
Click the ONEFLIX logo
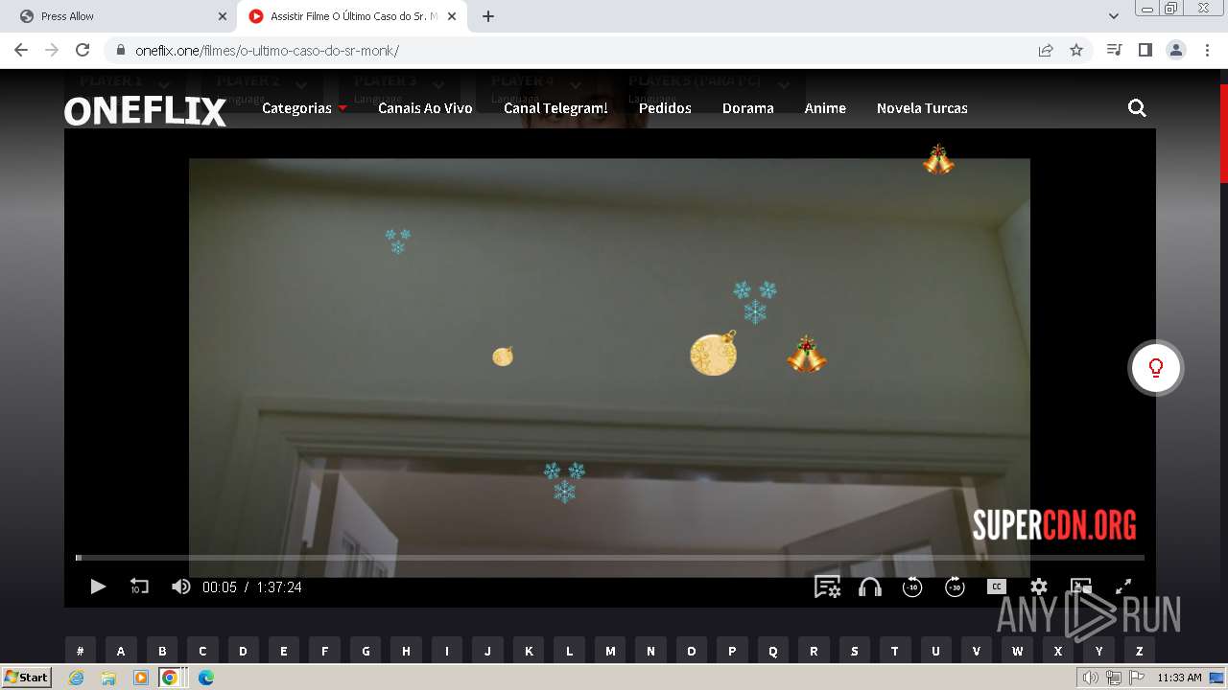tap(146, 111)
